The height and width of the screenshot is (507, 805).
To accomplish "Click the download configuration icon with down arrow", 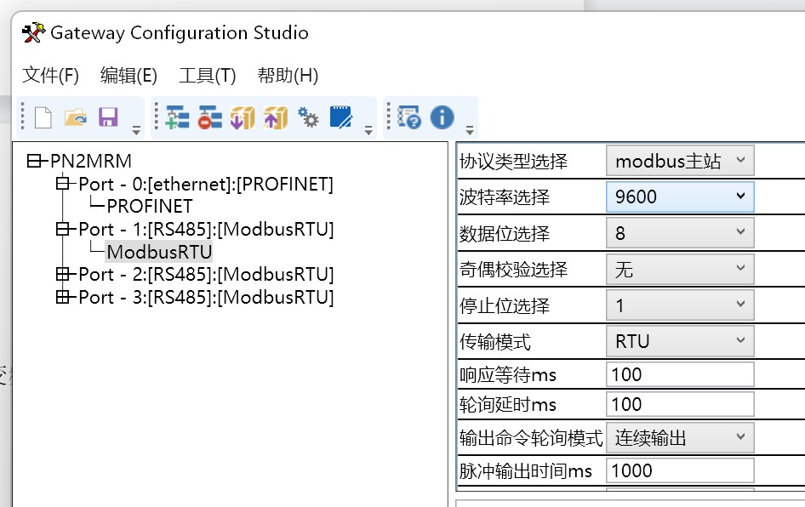I will coord(243,117).
